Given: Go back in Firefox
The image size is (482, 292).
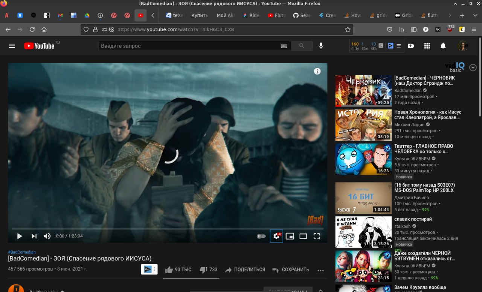Looking at the screenshot, I should (x=8, y=29).
